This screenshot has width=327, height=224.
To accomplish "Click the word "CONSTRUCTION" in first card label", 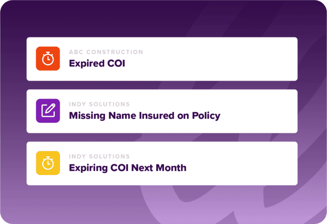I will coord(115,52).
